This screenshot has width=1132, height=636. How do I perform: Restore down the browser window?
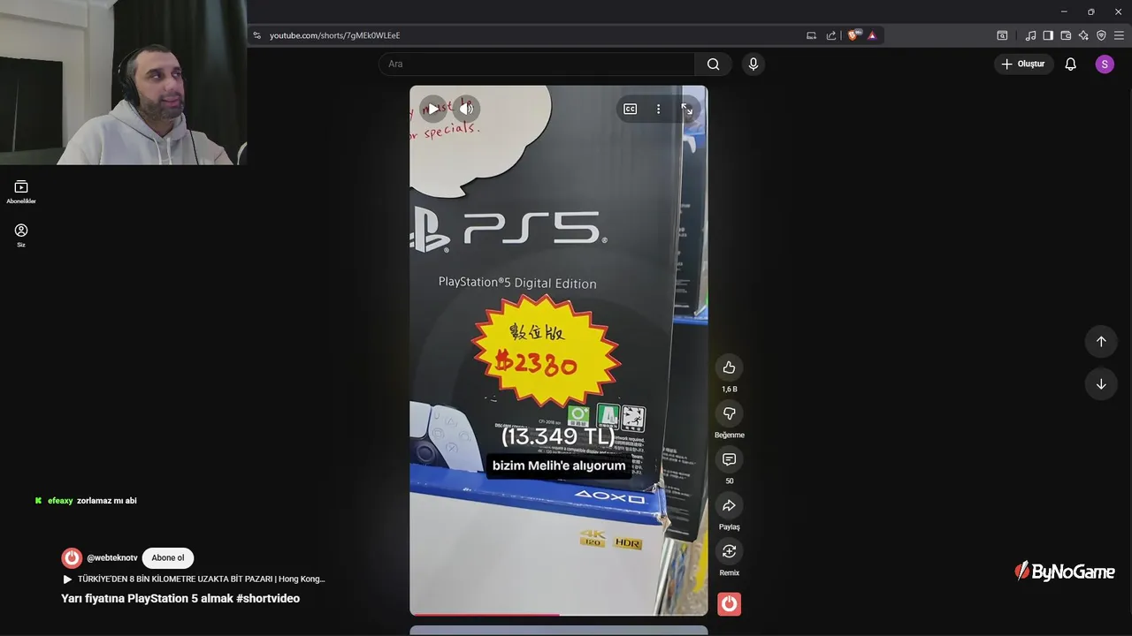1090,11
